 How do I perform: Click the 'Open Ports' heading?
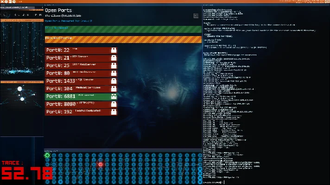click(x=58, y=10)
